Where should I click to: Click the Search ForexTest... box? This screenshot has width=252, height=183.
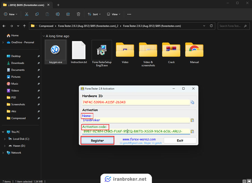(234, 26)
